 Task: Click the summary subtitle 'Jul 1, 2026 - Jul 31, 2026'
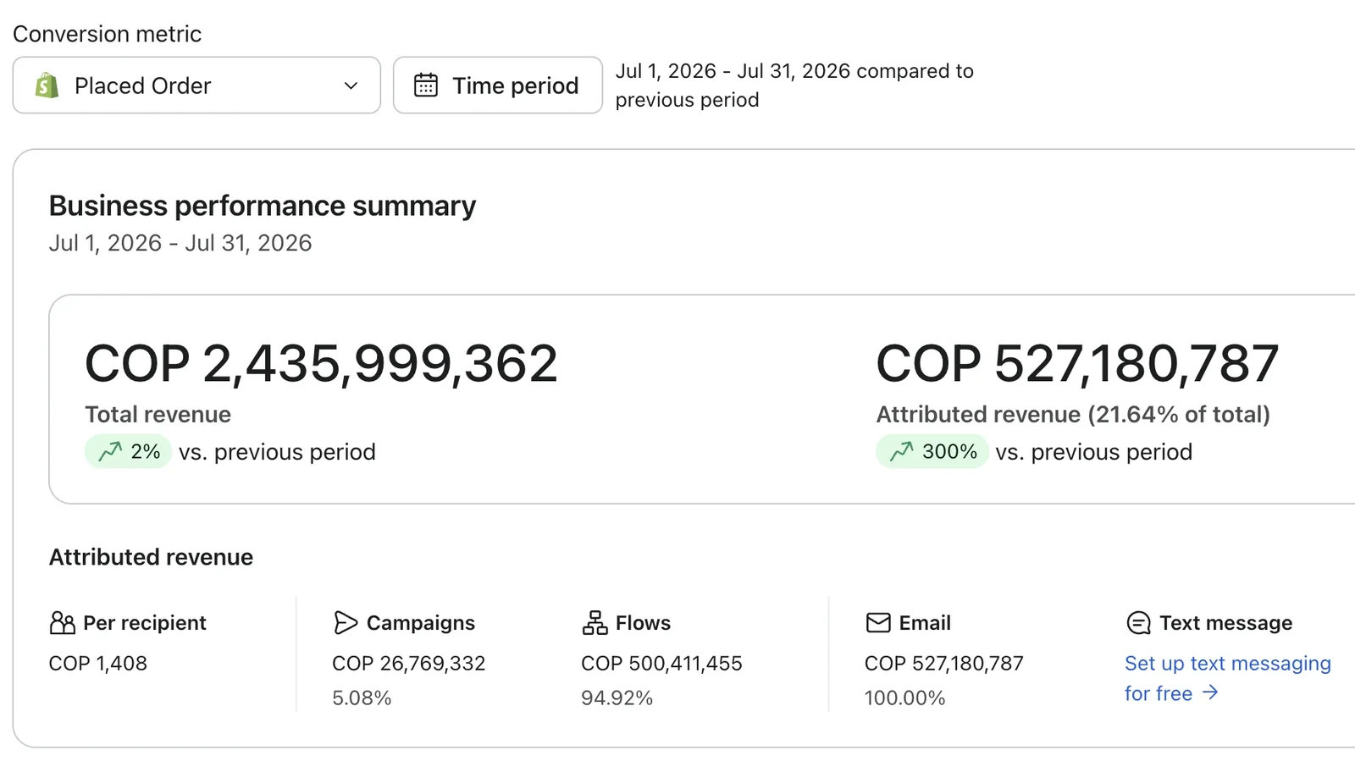point(180,243)
